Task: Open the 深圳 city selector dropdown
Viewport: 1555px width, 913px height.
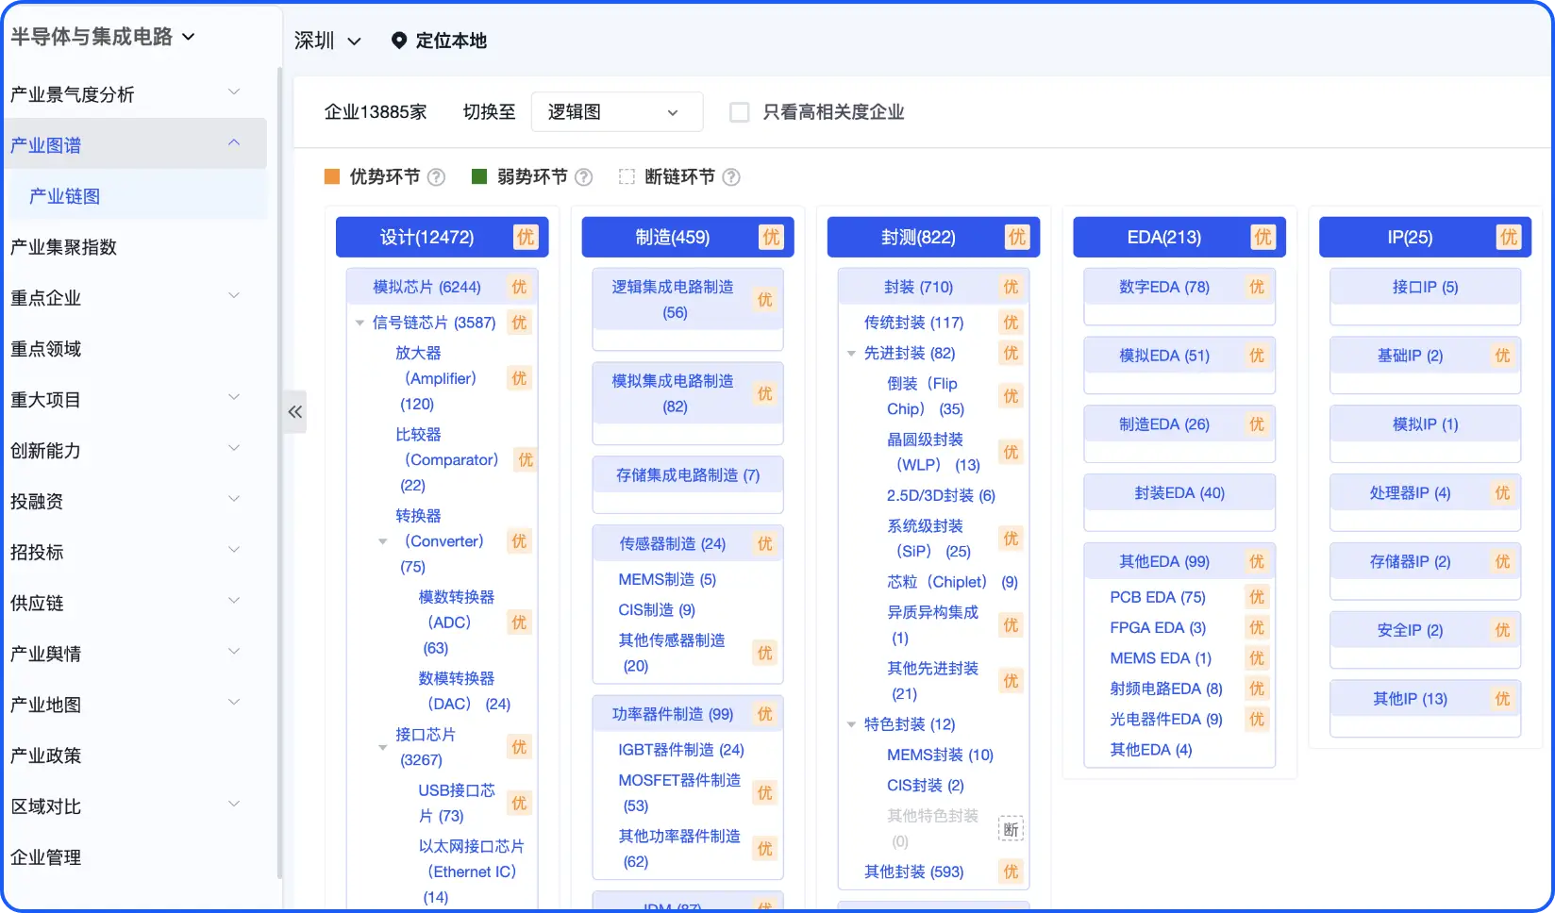Action: click(x=327, y=41)
